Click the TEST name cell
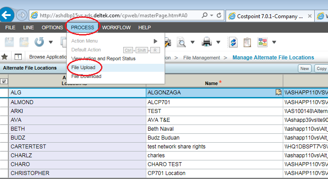328x179 pixels. [214, 111]
